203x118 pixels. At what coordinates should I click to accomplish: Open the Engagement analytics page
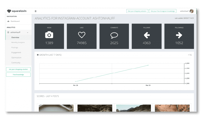(x=16, y=53)
